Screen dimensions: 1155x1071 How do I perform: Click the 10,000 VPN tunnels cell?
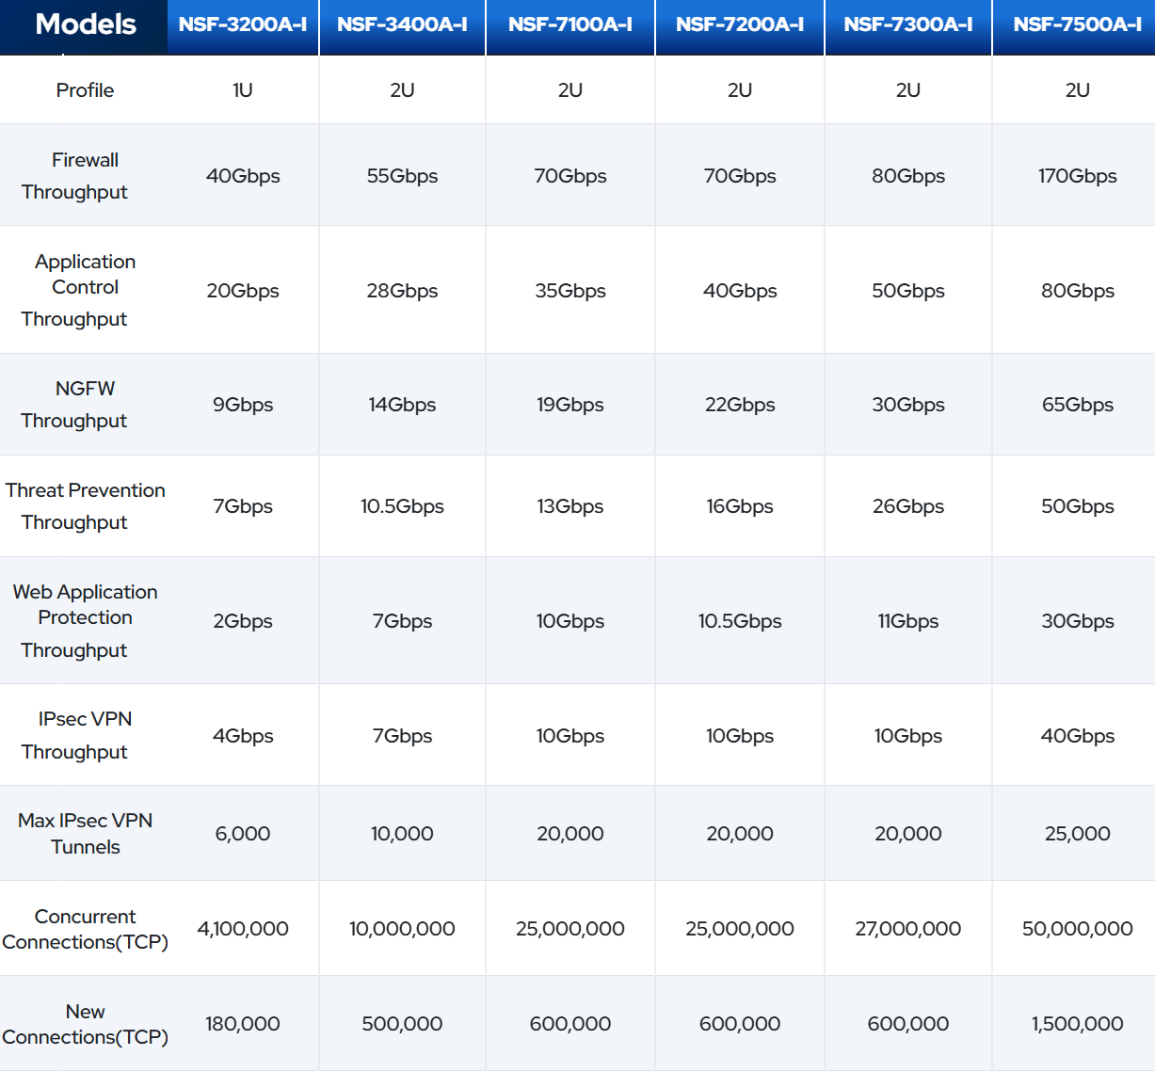402,834
